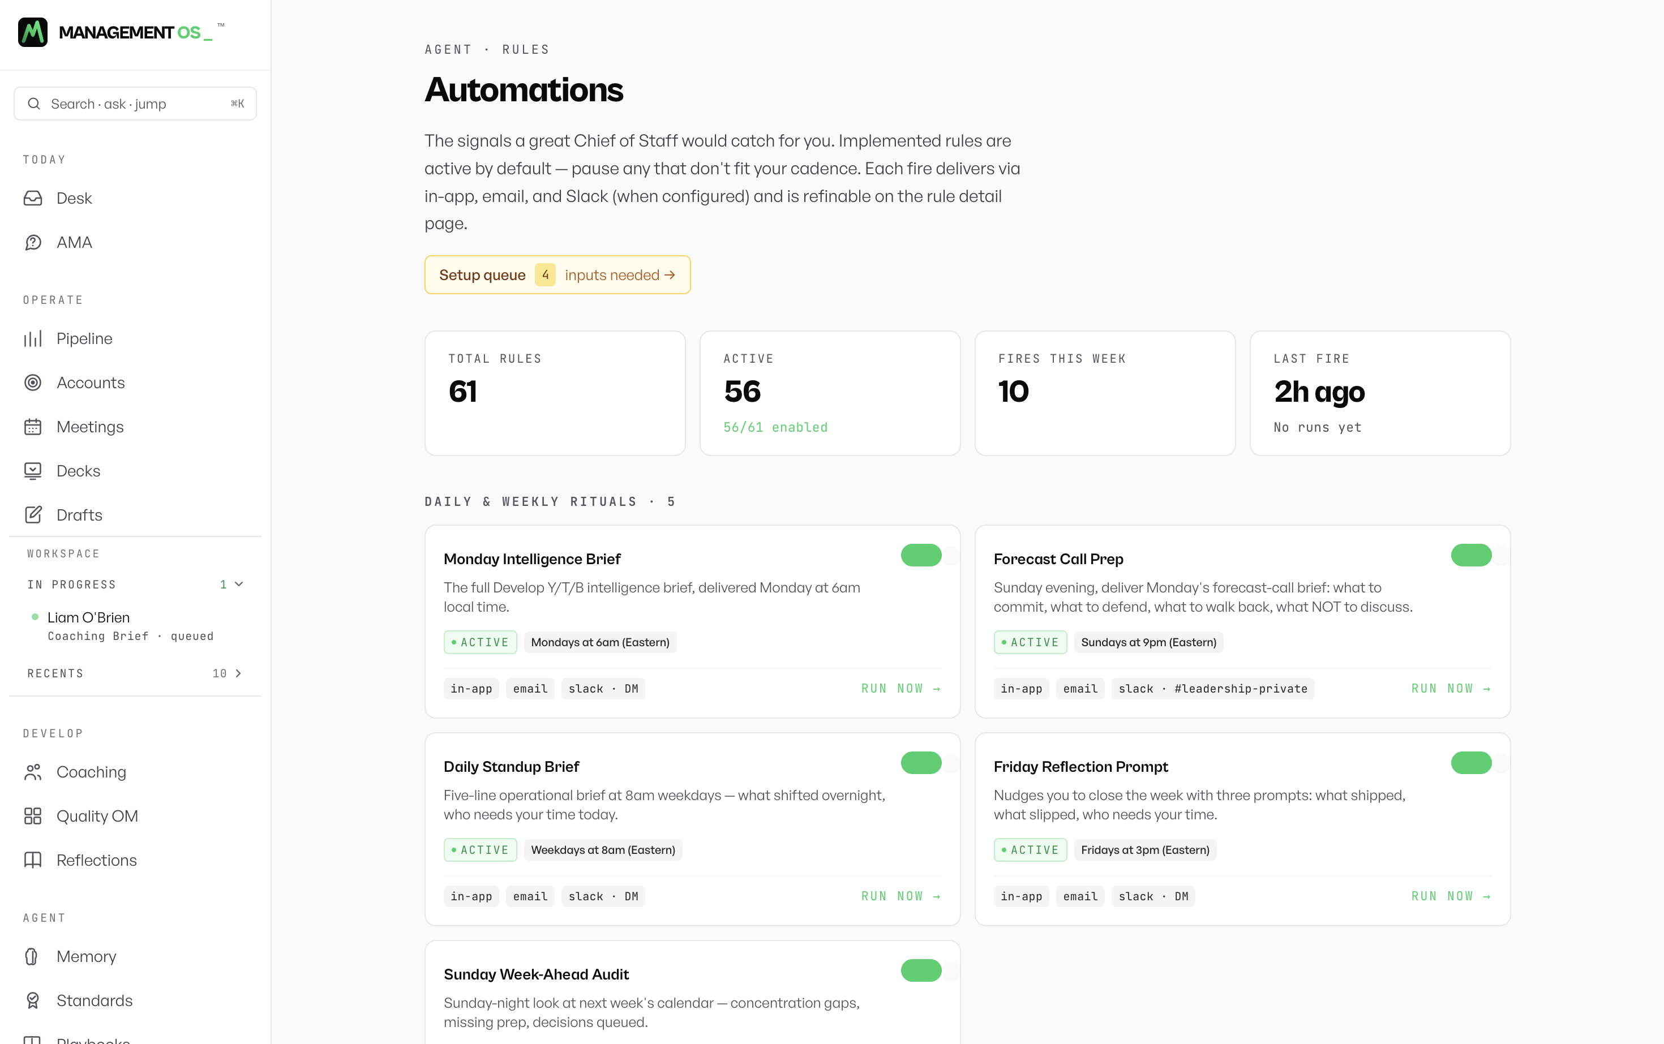Image resolution: width=1664 pixels, height=1044 pixels.
Task: Open the Pipeline menu item
Action: coord(135,338)
